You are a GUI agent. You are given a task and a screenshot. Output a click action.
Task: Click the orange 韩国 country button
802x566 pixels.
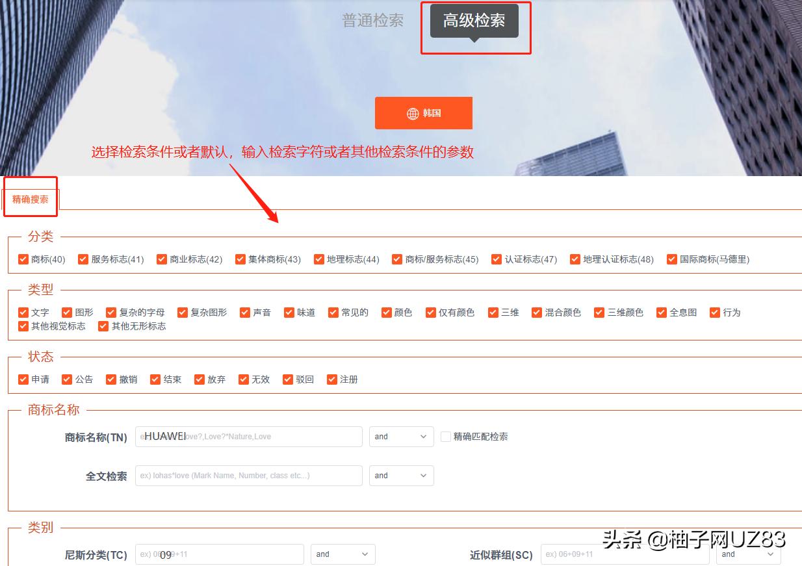pyautogui.click(x=423, y=112)
